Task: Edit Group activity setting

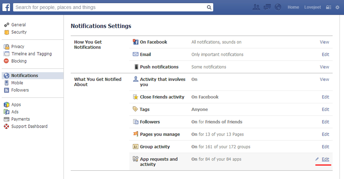Action: (x=325, y=147)
